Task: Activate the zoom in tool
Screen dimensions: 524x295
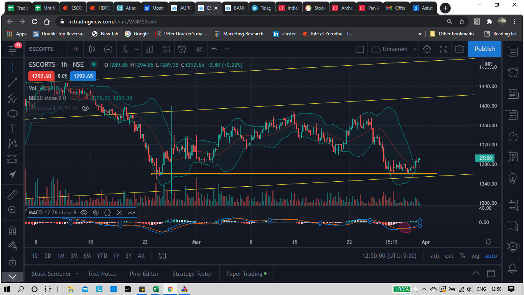Action: 12,210
